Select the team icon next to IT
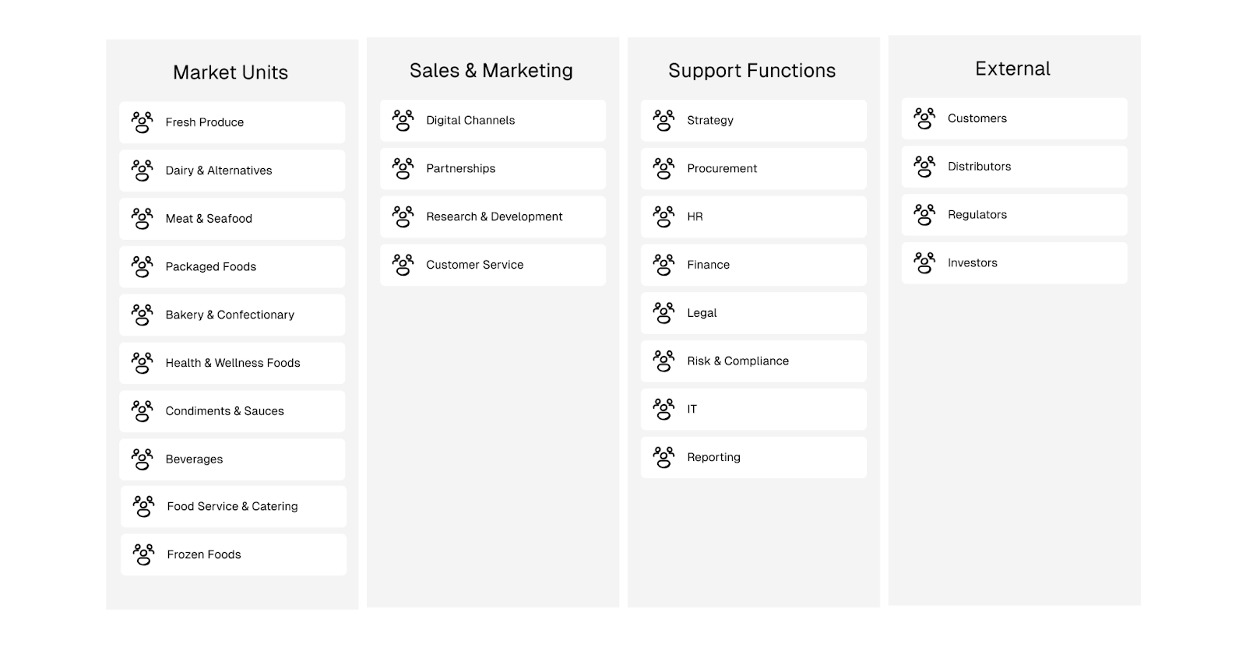The image size is (1246, 651). (663, 410)
